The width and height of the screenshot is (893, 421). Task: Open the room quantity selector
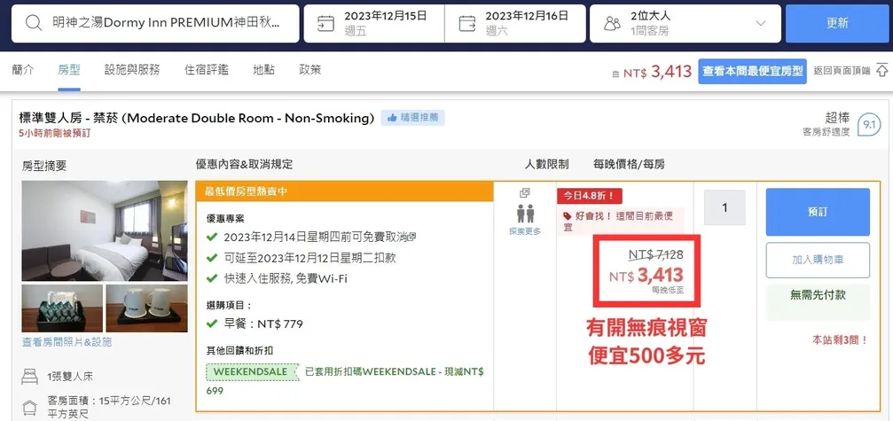[725, 207]
